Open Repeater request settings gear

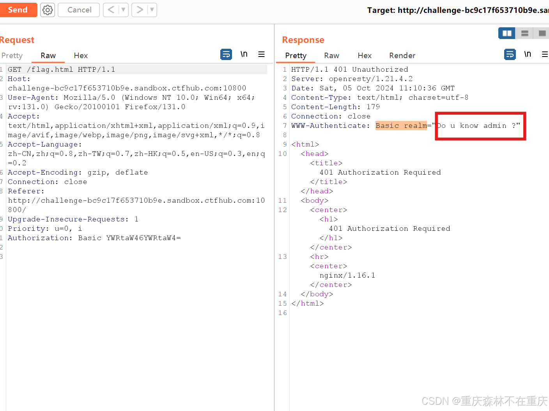coord(48,10)
